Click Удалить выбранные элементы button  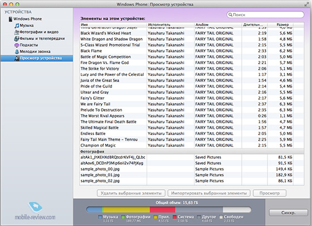[131, 193]
